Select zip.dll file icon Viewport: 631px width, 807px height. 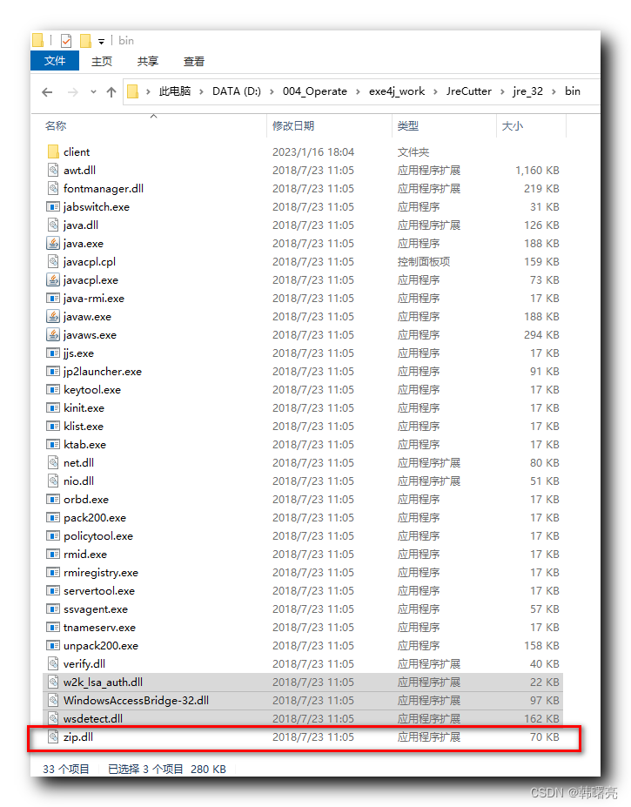[53, 736]
